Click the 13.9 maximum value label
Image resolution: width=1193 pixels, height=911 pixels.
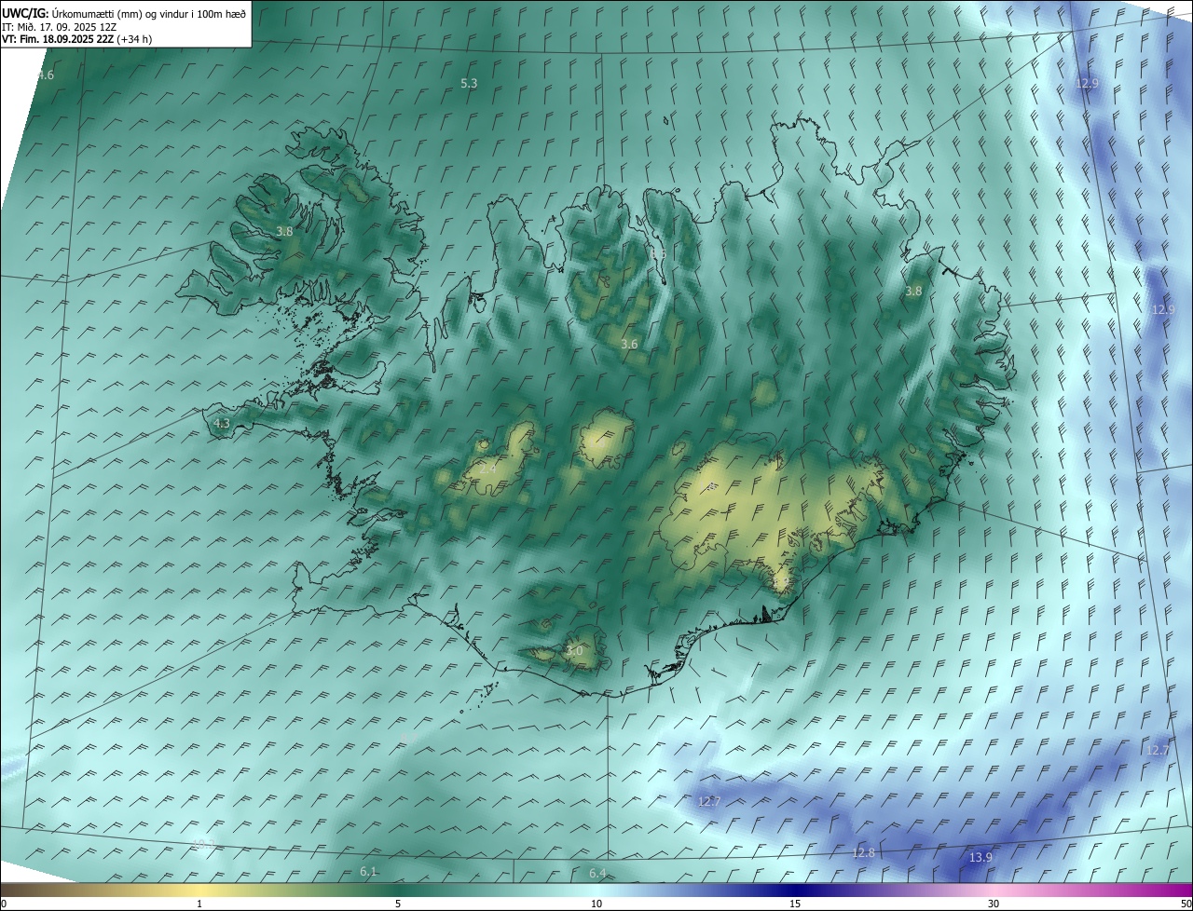point(980,858)
